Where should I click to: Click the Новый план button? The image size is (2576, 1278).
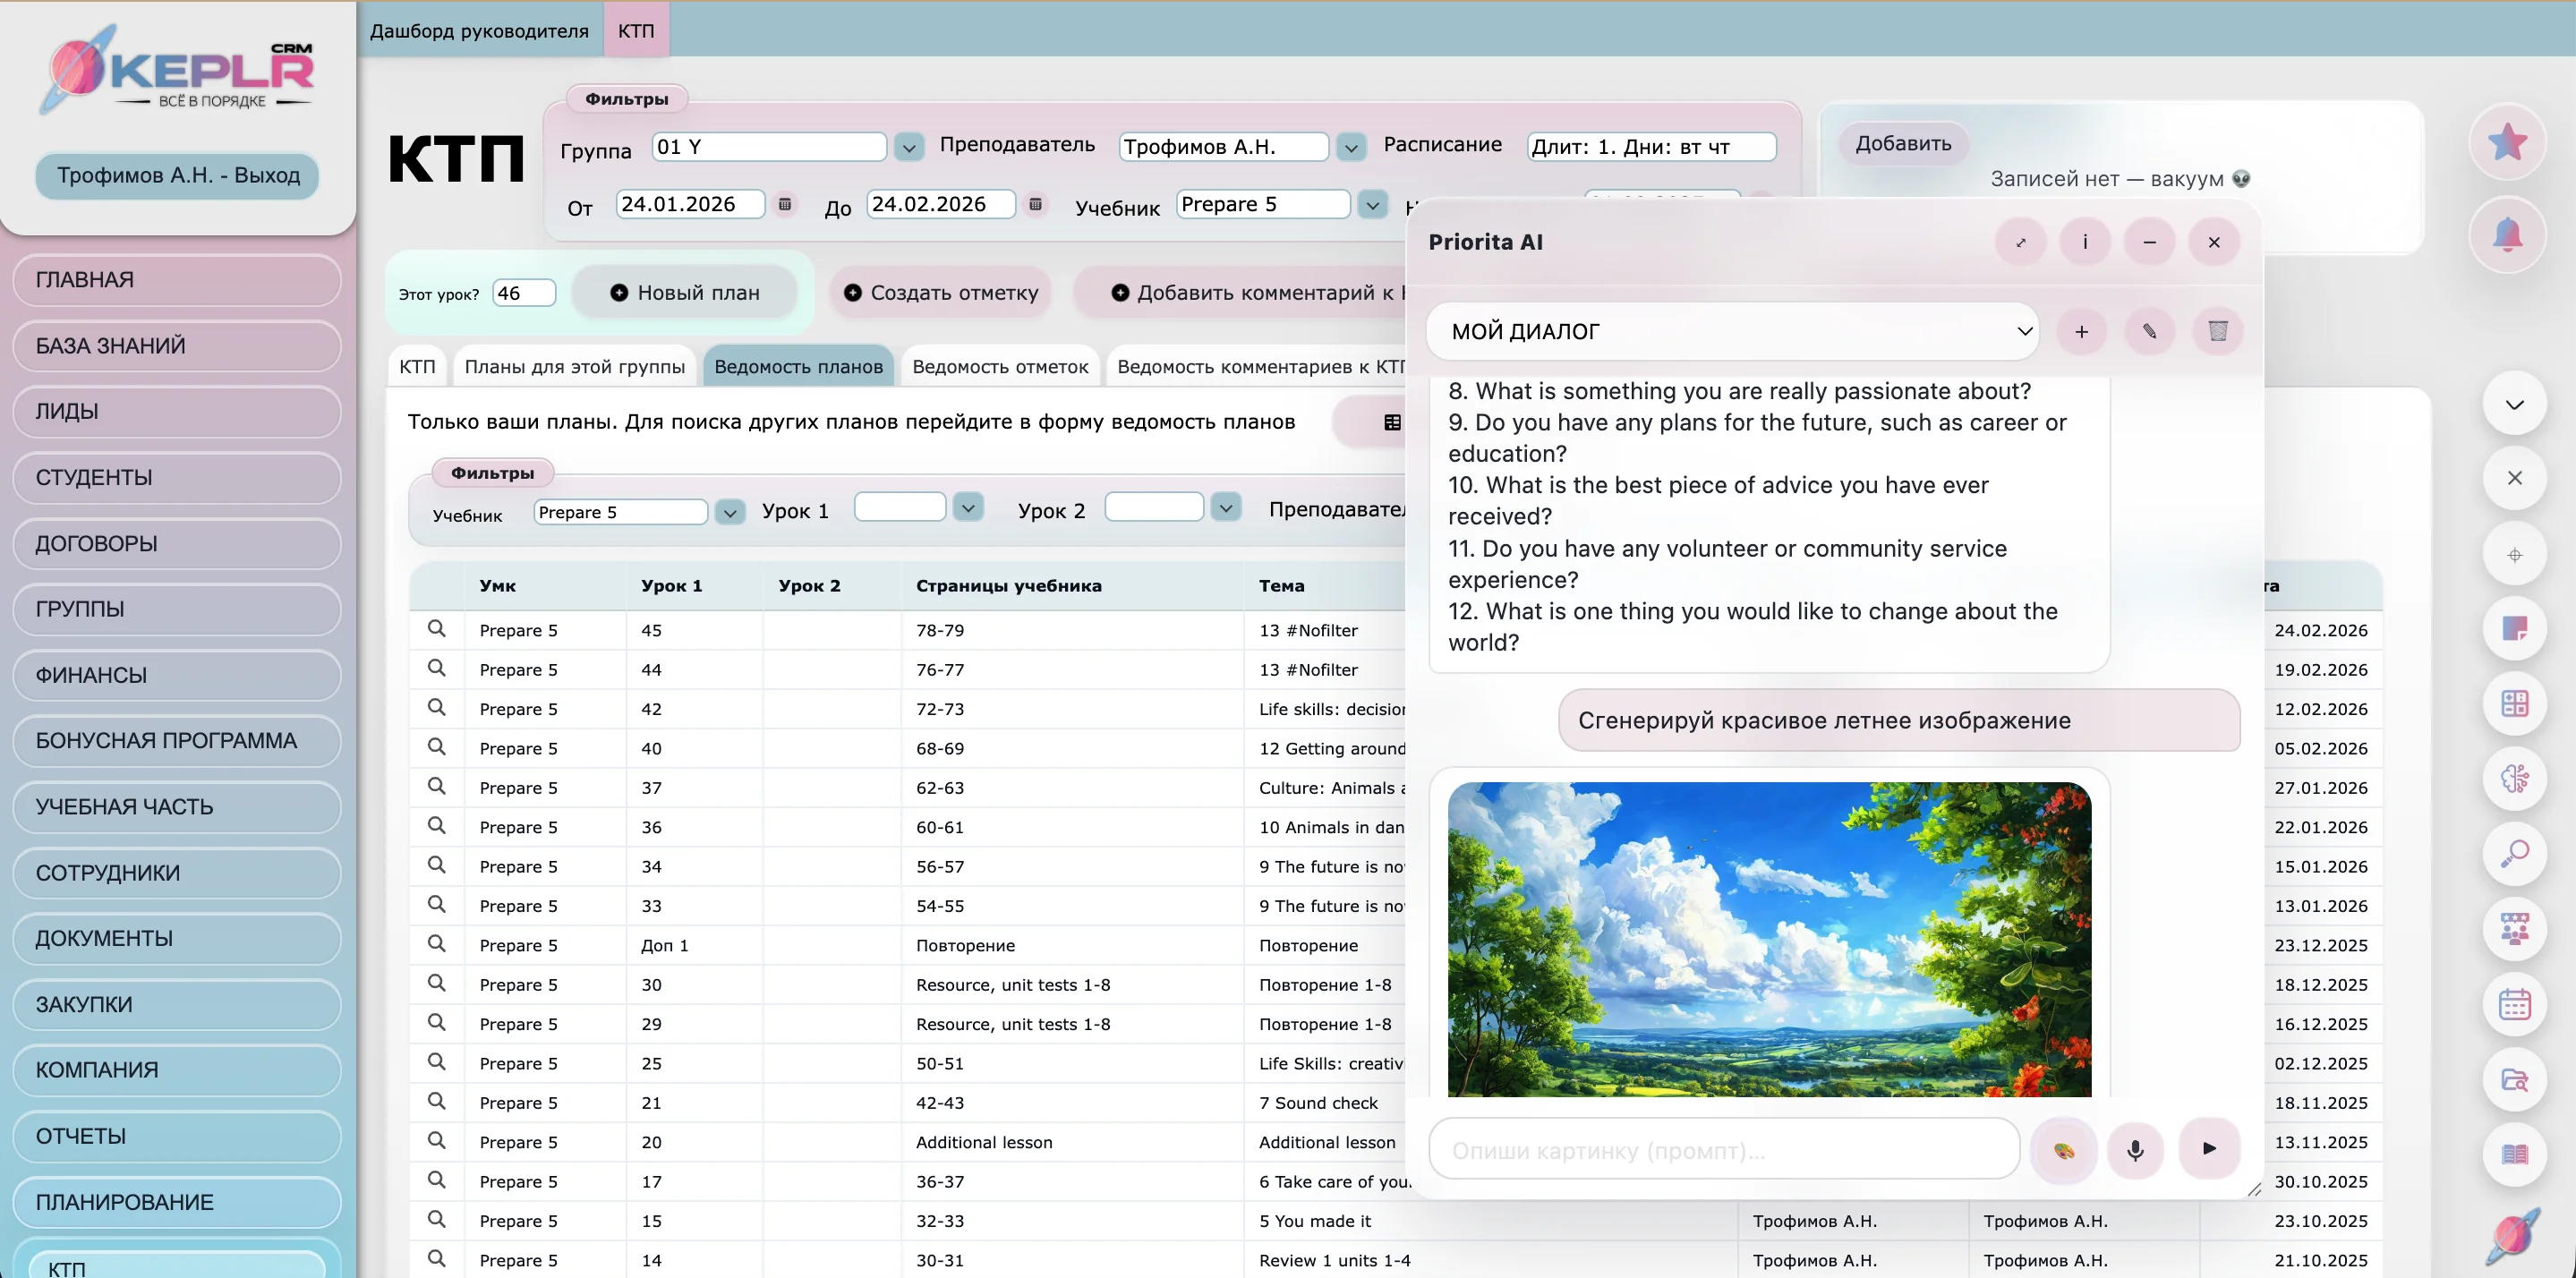tap(685, 293)
